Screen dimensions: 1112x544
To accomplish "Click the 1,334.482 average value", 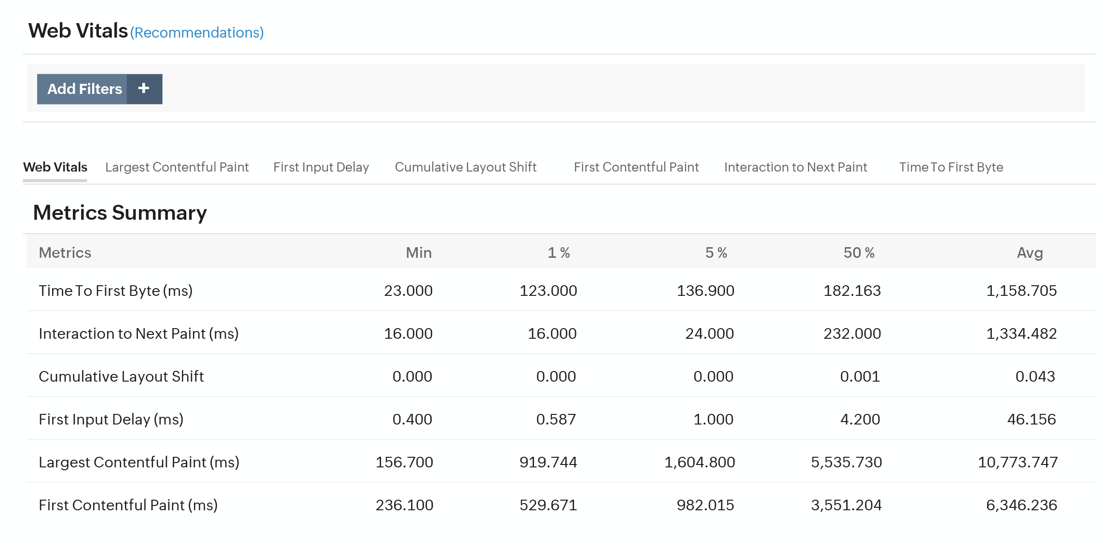I will [x=1021, y=333].
